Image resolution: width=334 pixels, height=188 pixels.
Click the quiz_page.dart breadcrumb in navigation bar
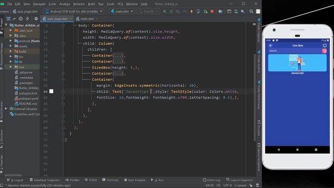point(26,11)
